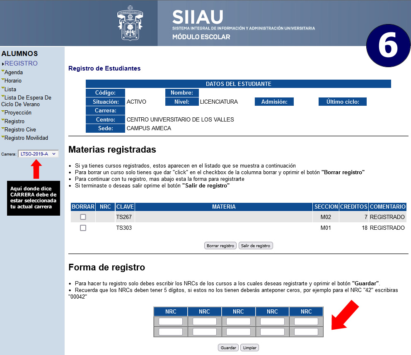Click the REGISTRADO comment for TS303

pyautogui.click(x=387, y=228)
